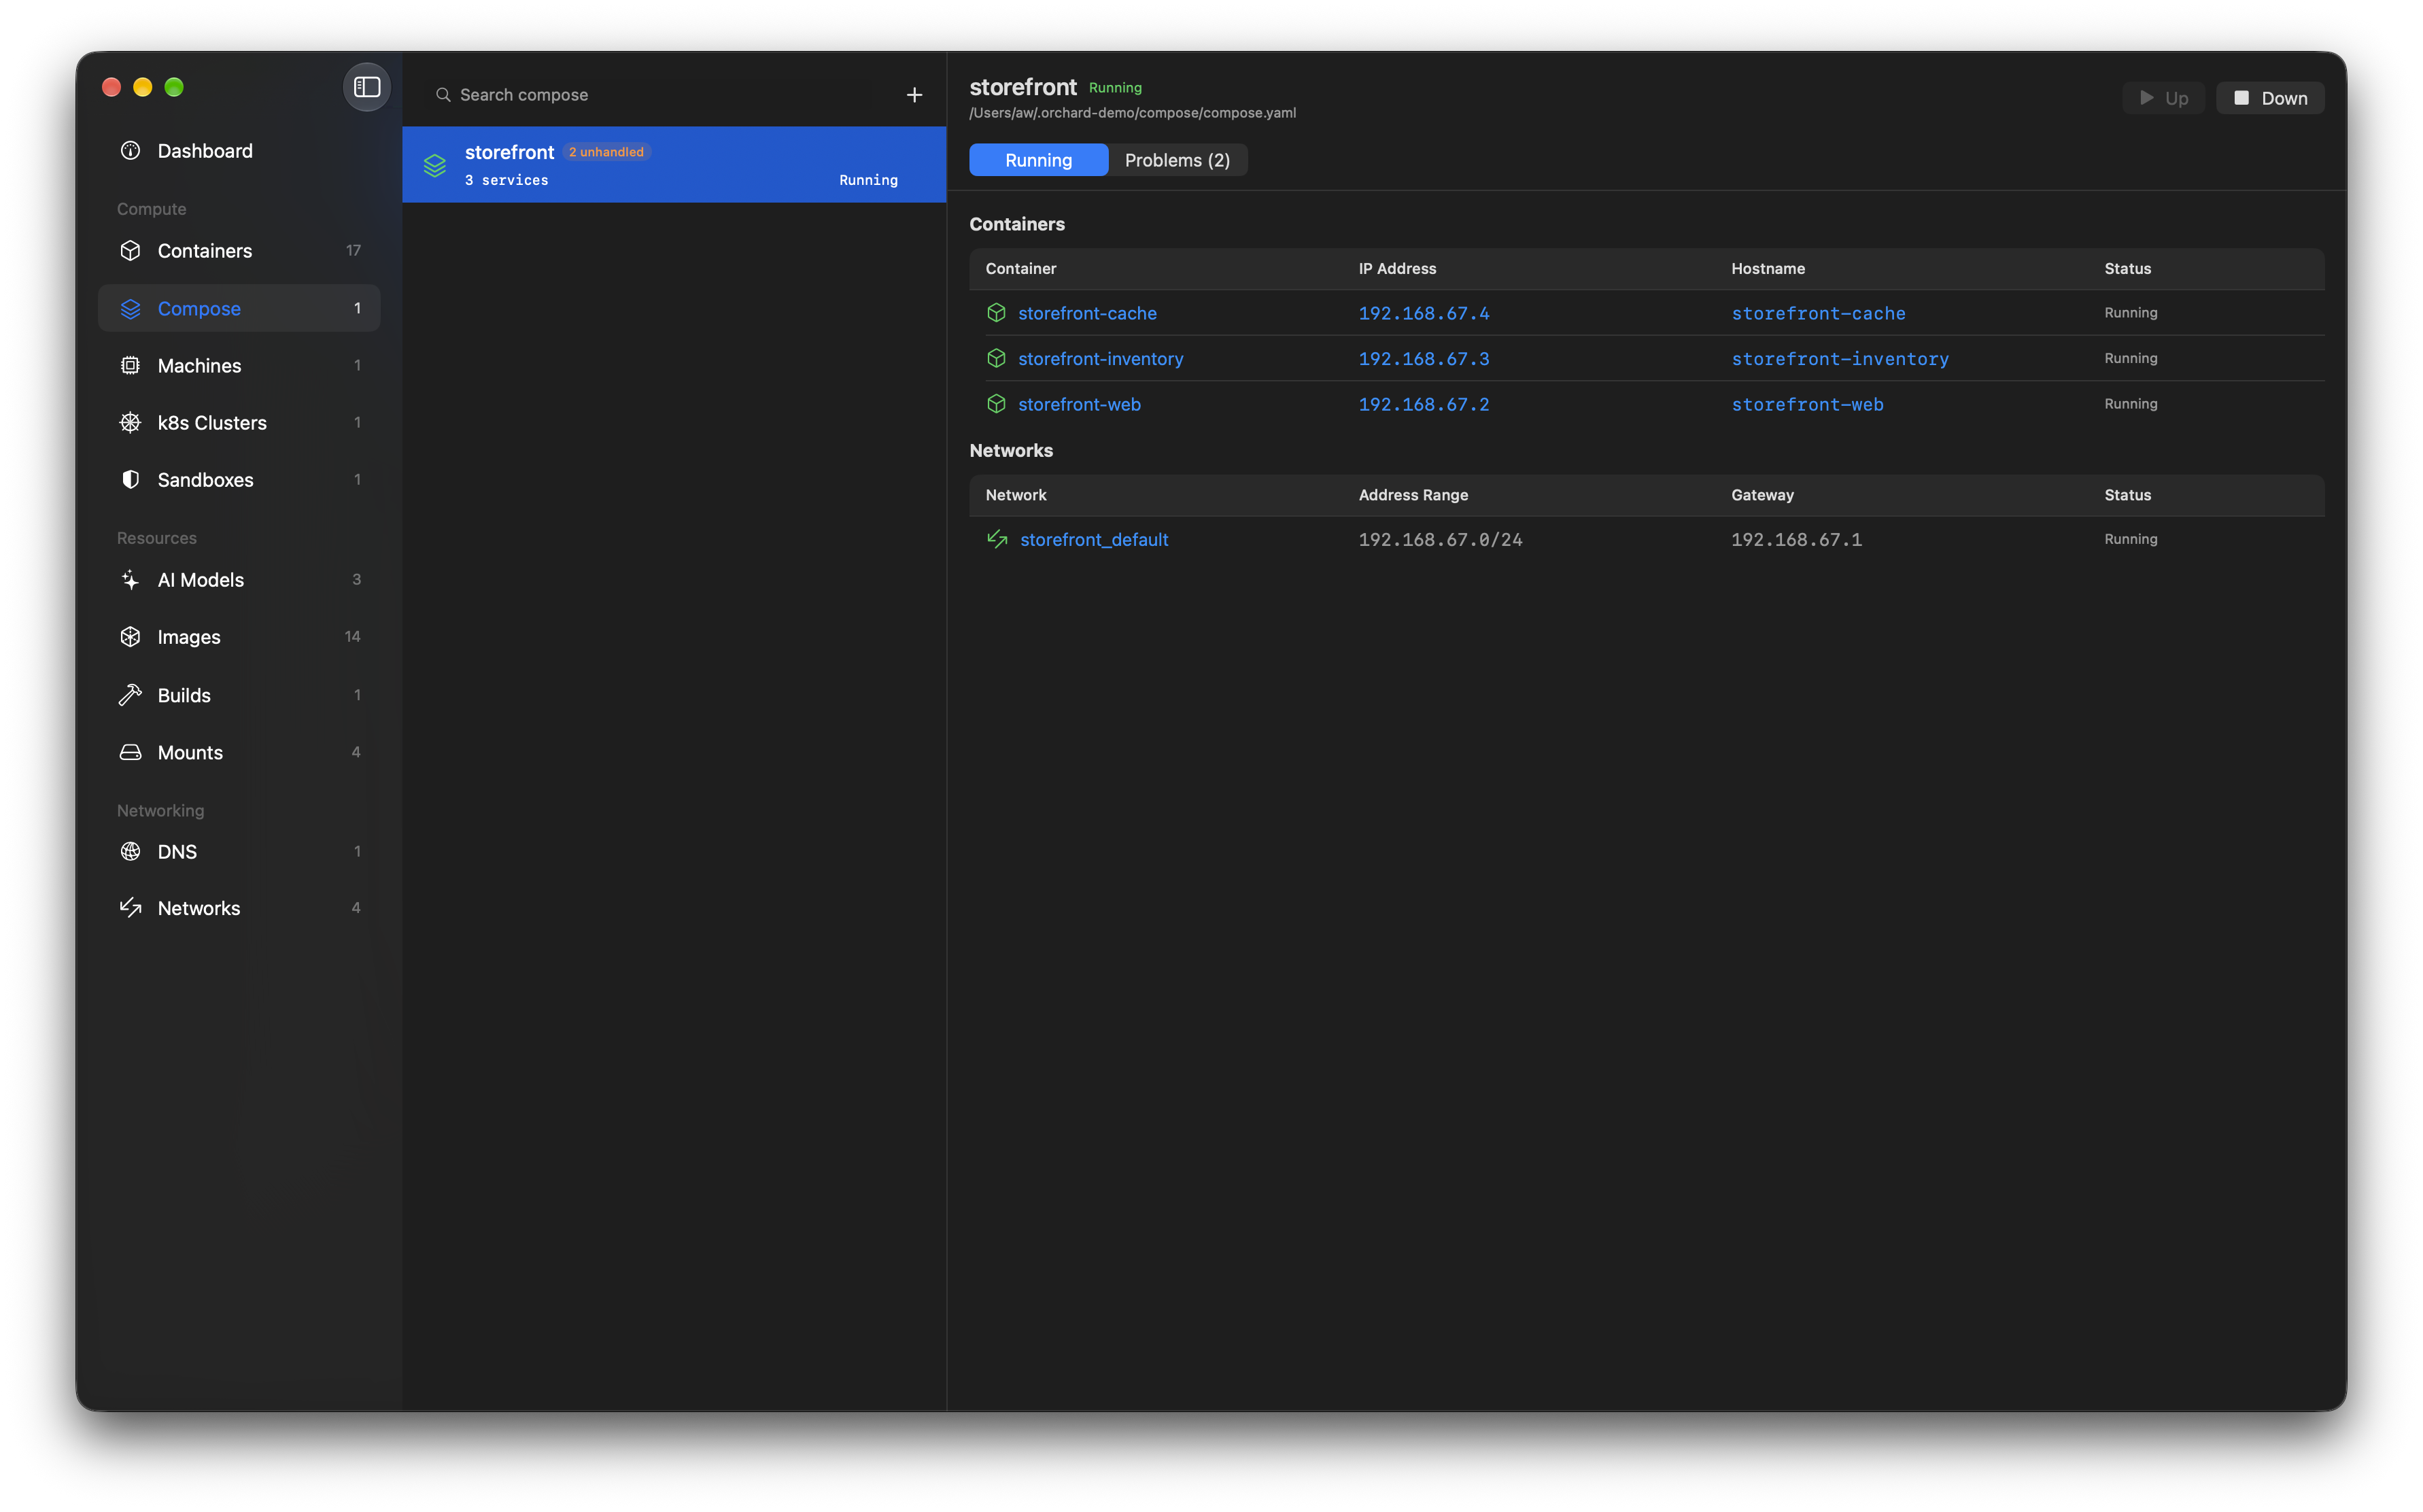Image resolution: width=2423 pixels, height=1512 pixels.
Task: Click the storefront project stack icon
Action: coord(435,166)
